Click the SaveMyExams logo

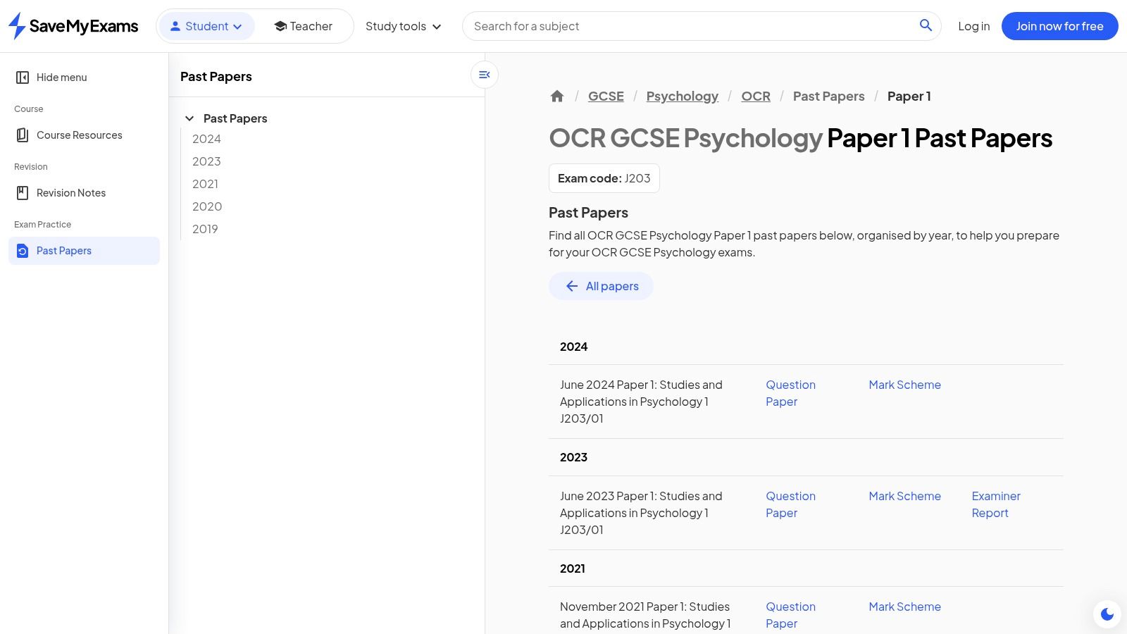[x=73, y=26]
